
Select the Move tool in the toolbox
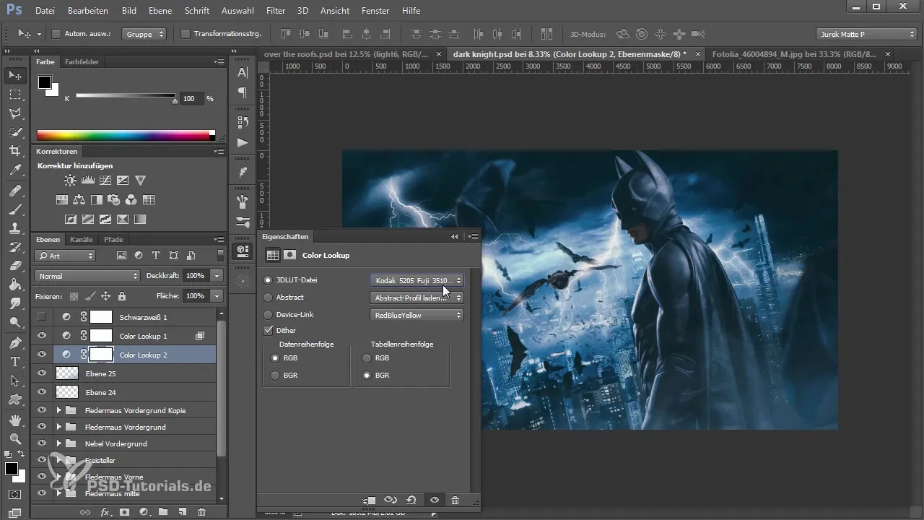coord(15,75)
